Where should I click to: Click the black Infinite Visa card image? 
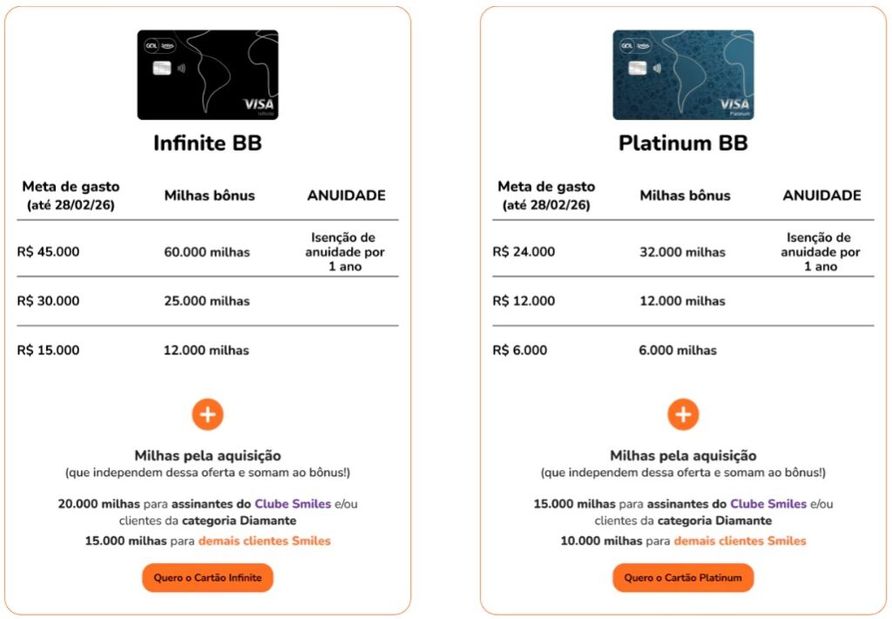(x=207, y=75)
